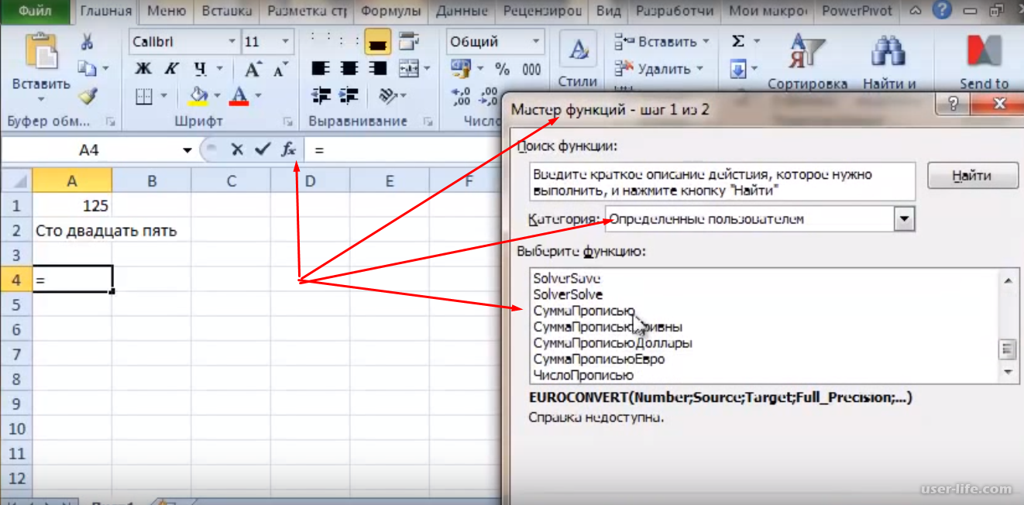
Task: Open the fill color dropdown arrow
Action: (217, 96)
